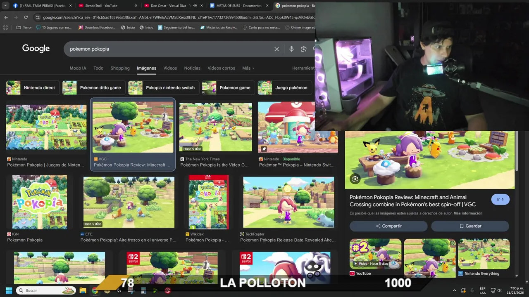Open Corto para no mete... bookmark
The image size is (529, 297).
pos(261,28)
